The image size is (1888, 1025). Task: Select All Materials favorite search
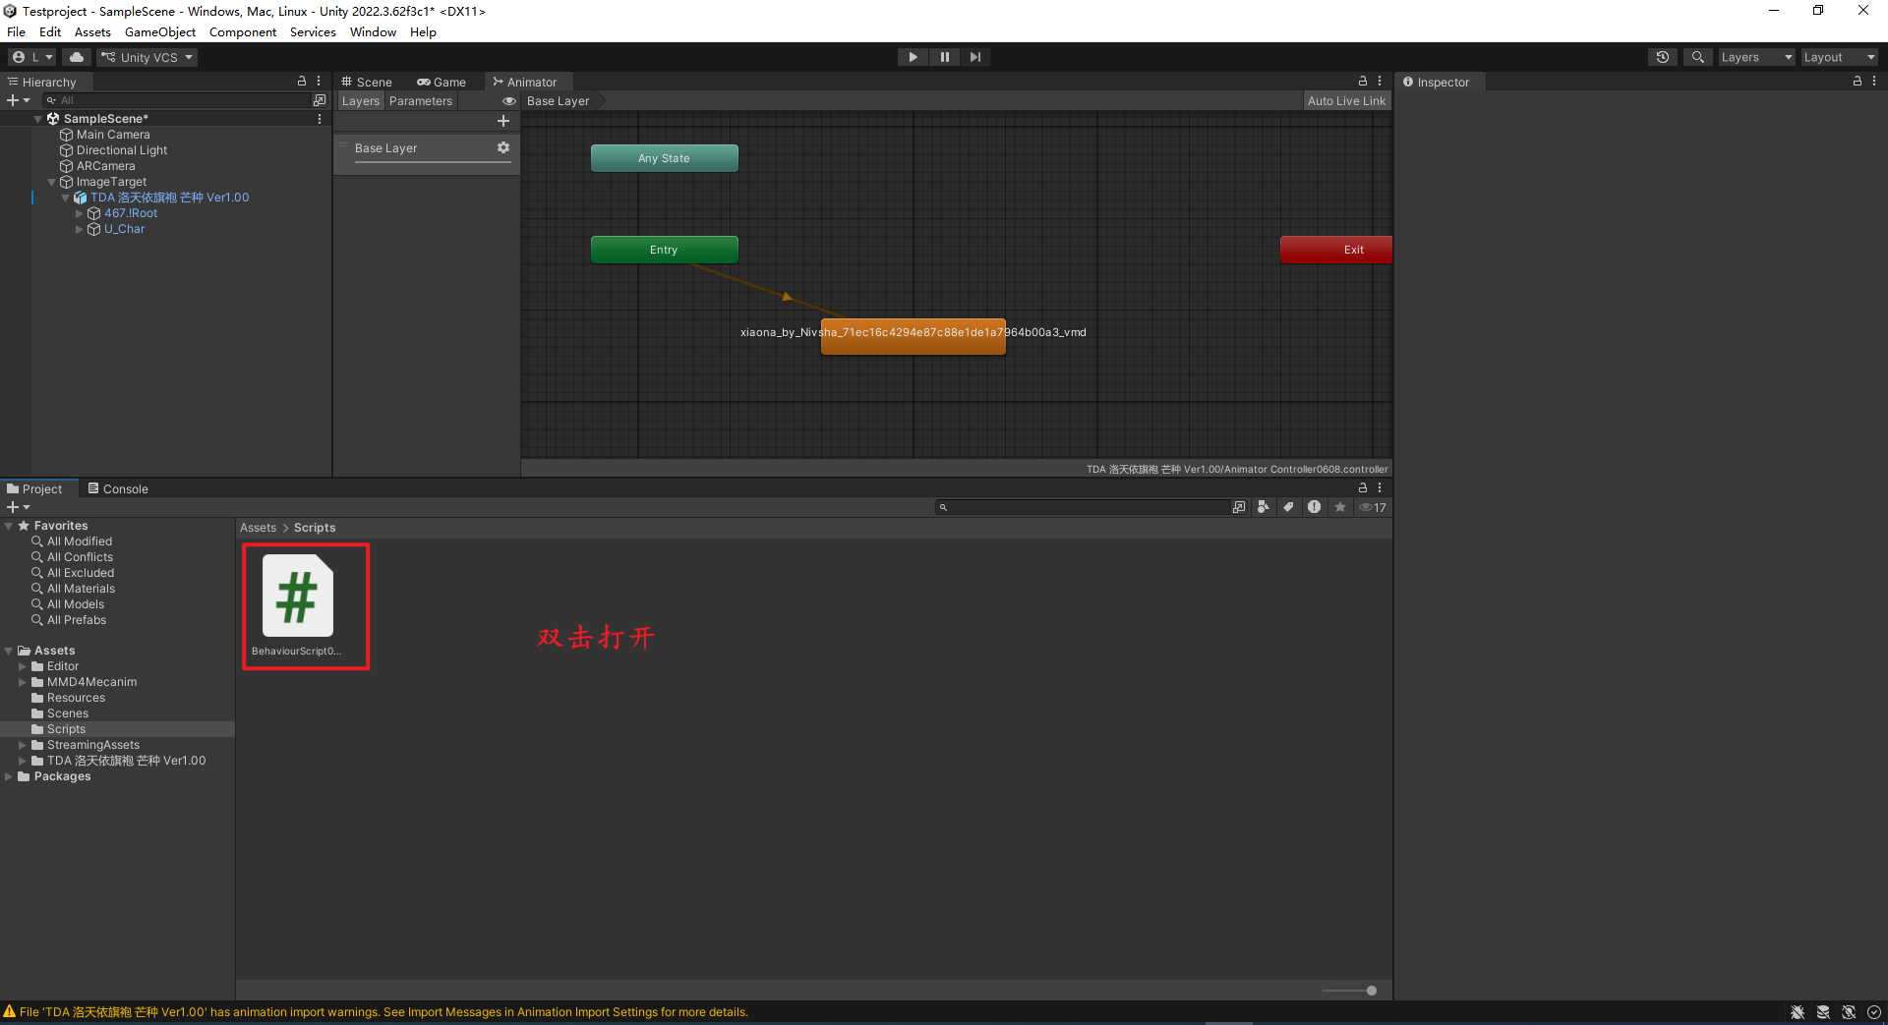pyautogui.click(x=81, y=589)
